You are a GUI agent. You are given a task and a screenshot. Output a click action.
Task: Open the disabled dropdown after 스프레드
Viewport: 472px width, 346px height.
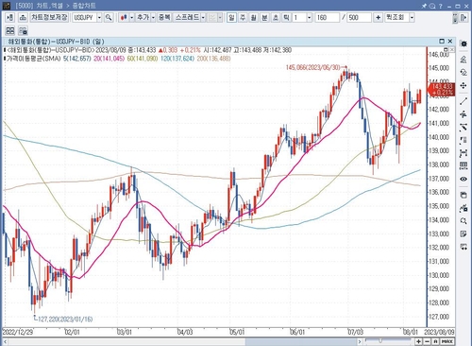[x=220, y=18]
